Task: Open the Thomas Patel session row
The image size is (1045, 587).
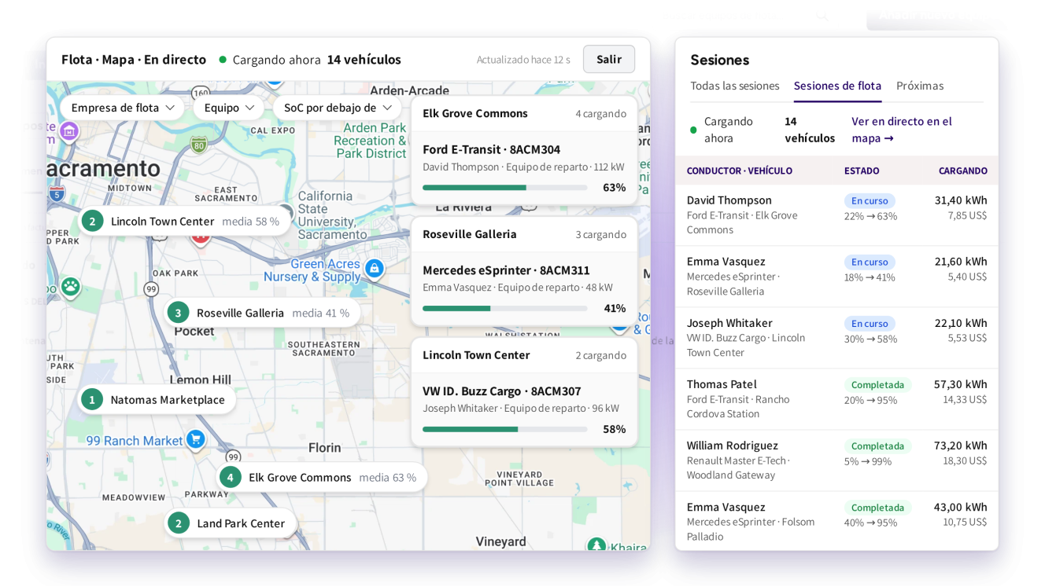Action: (x=836, y=399)
